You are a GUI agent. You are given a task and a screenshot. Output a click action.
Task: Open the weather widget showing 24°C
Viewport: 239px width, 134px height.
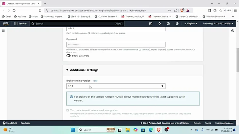coord(9,130)
